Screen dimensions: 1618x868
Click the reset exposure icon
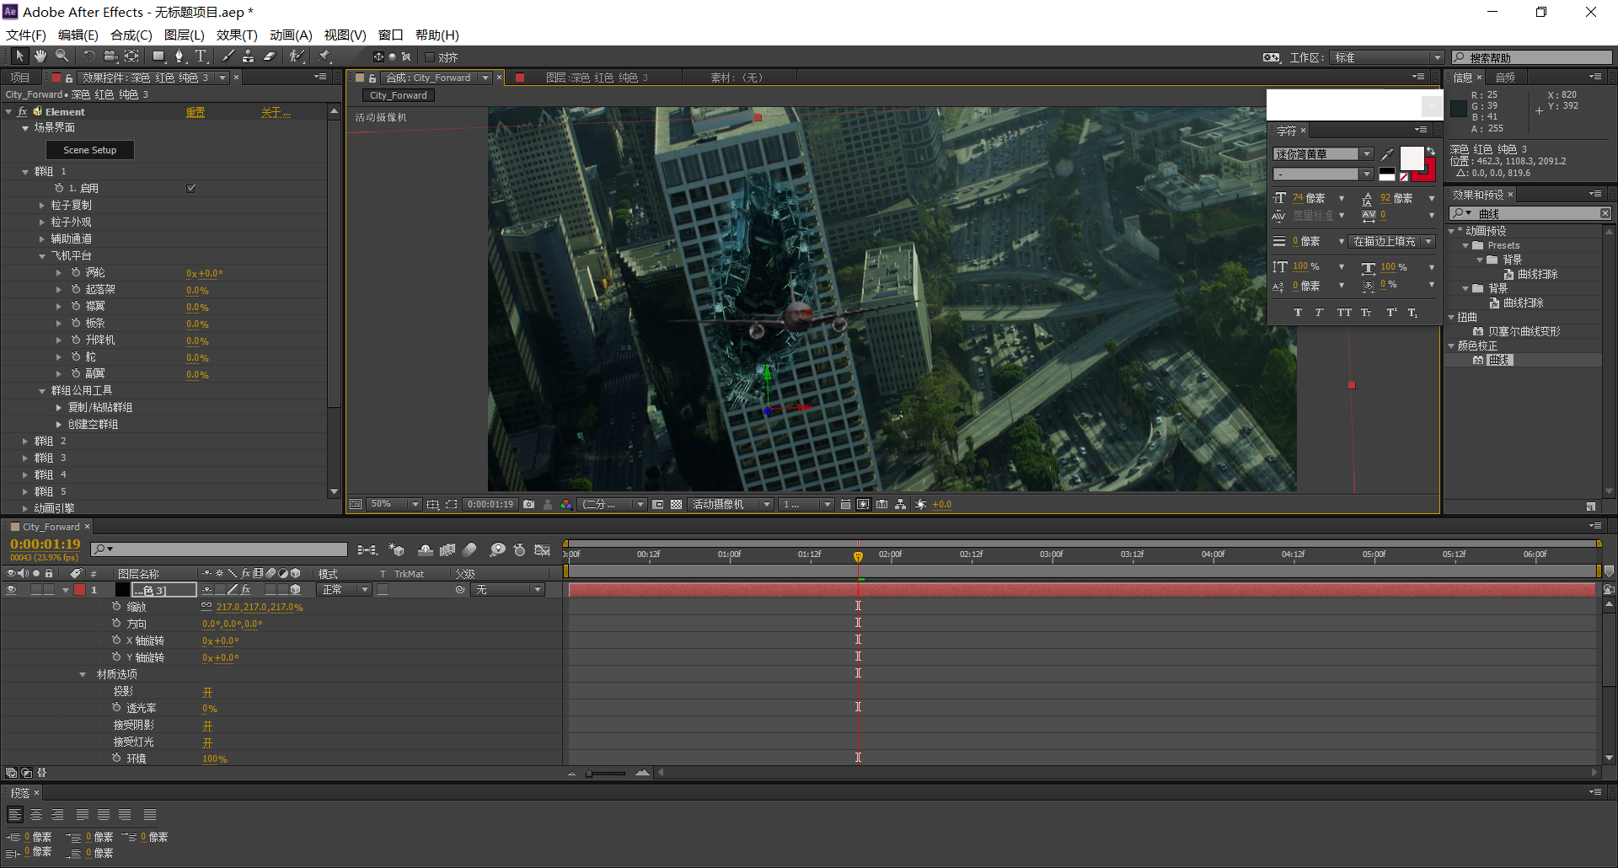(920, 505)
